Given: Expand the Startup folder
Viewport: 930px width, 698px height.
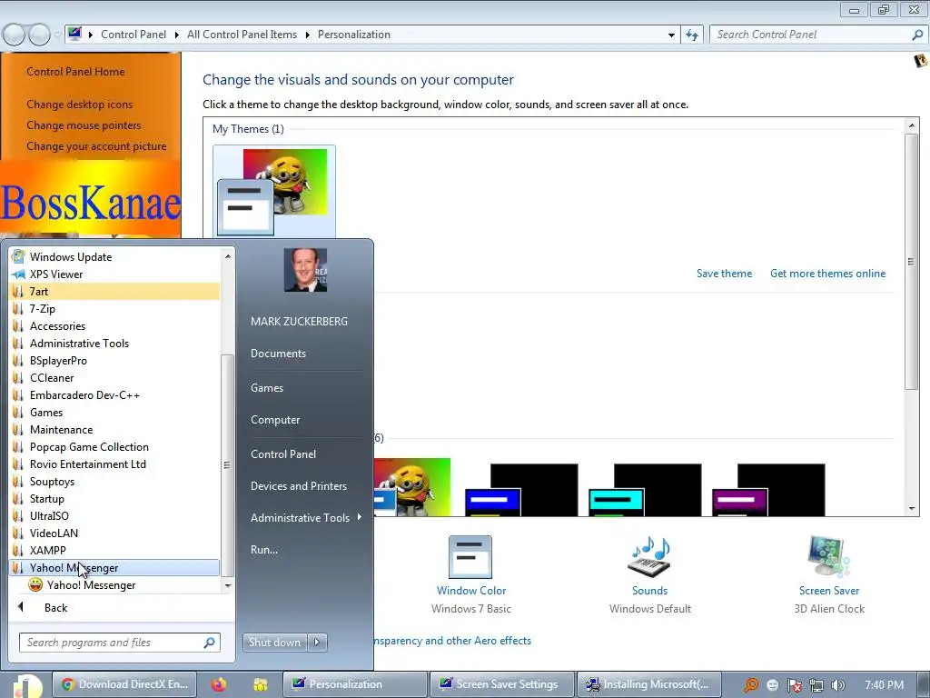Looking at the screenshot, I should pyautogui.click(x=114, y=498).
